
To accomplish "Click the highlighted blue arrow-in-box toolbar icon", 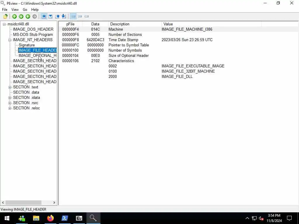I will coord(44,16).
